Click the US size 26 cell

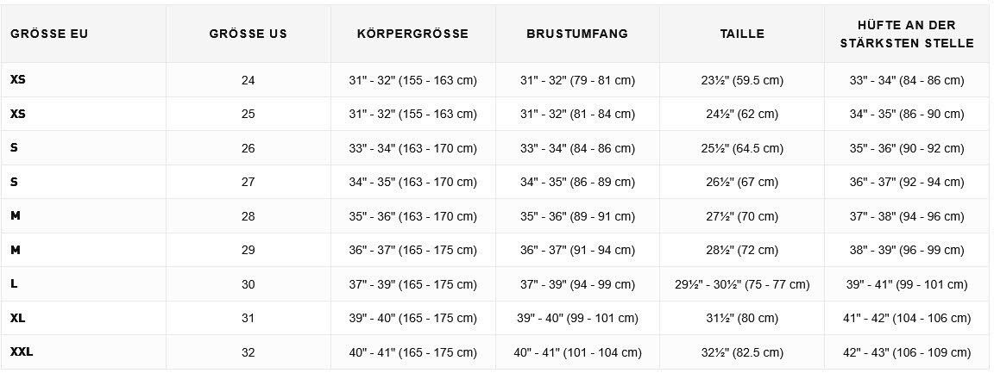tap(248, 148)
